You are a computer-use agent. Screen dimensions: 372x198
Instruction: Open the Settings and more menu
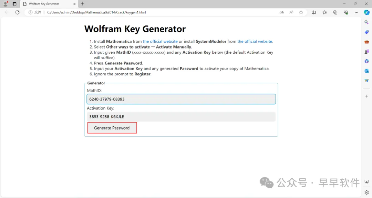coord(356,12)
